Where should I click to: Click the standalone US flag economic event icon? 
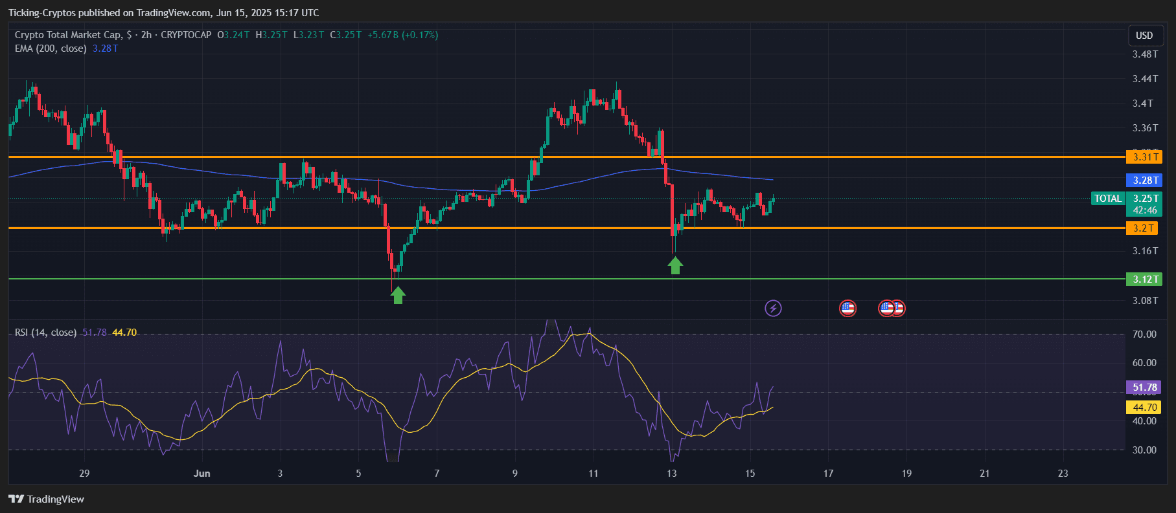pos(847,308)
